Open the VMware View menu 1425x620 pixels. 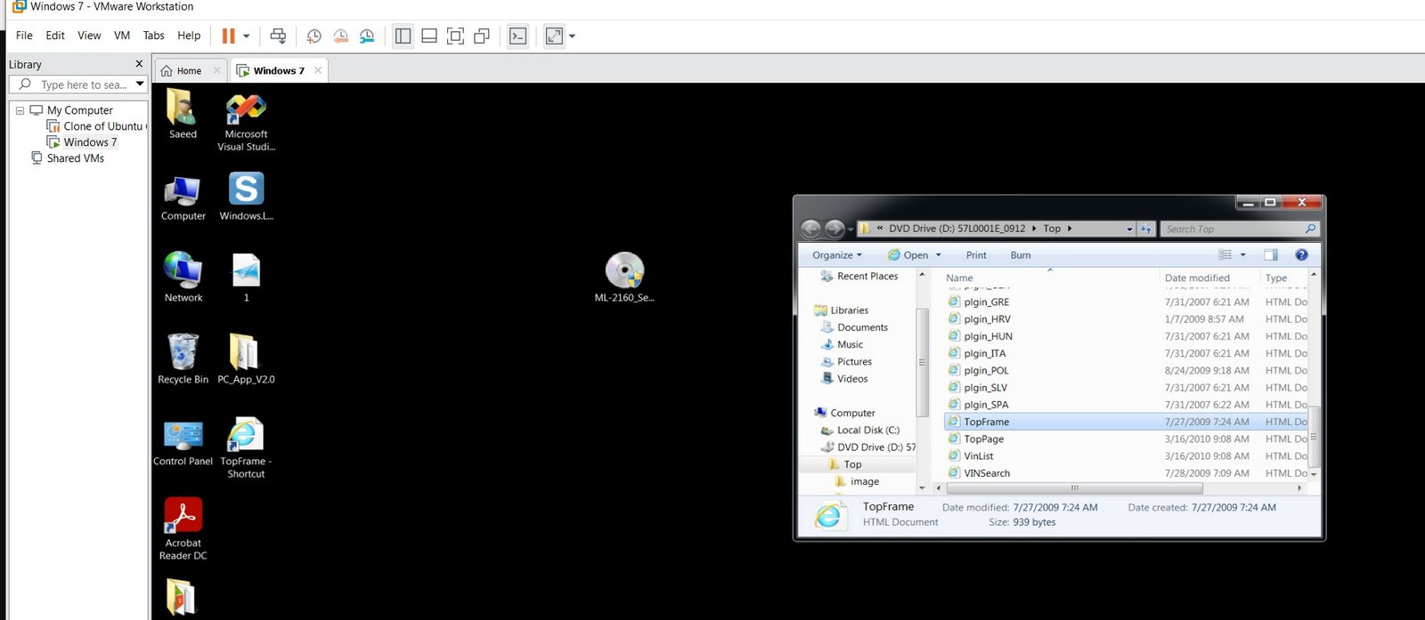pyautogui.click(x=89, y=36)
